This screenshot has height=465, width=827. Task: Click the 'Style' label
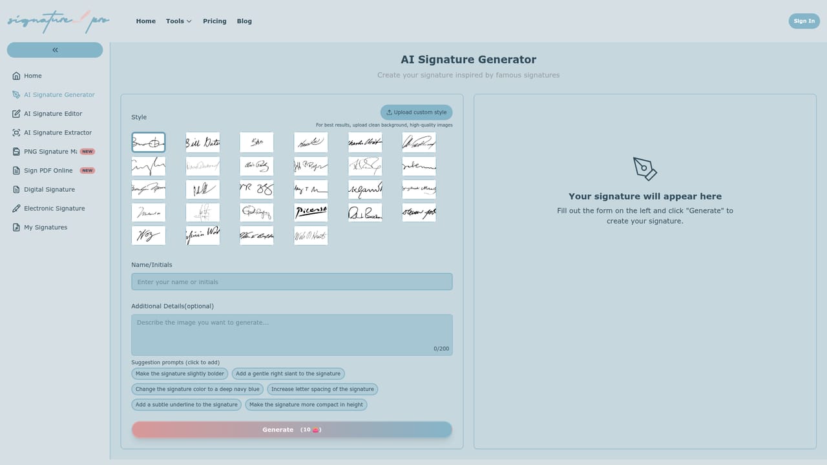point(139,118)
